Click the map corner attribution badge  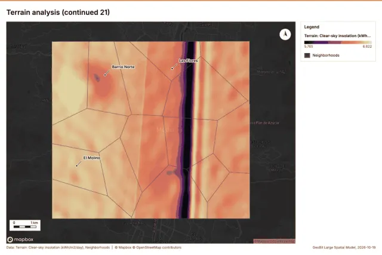pyautogui.click(x=275, y=241)
